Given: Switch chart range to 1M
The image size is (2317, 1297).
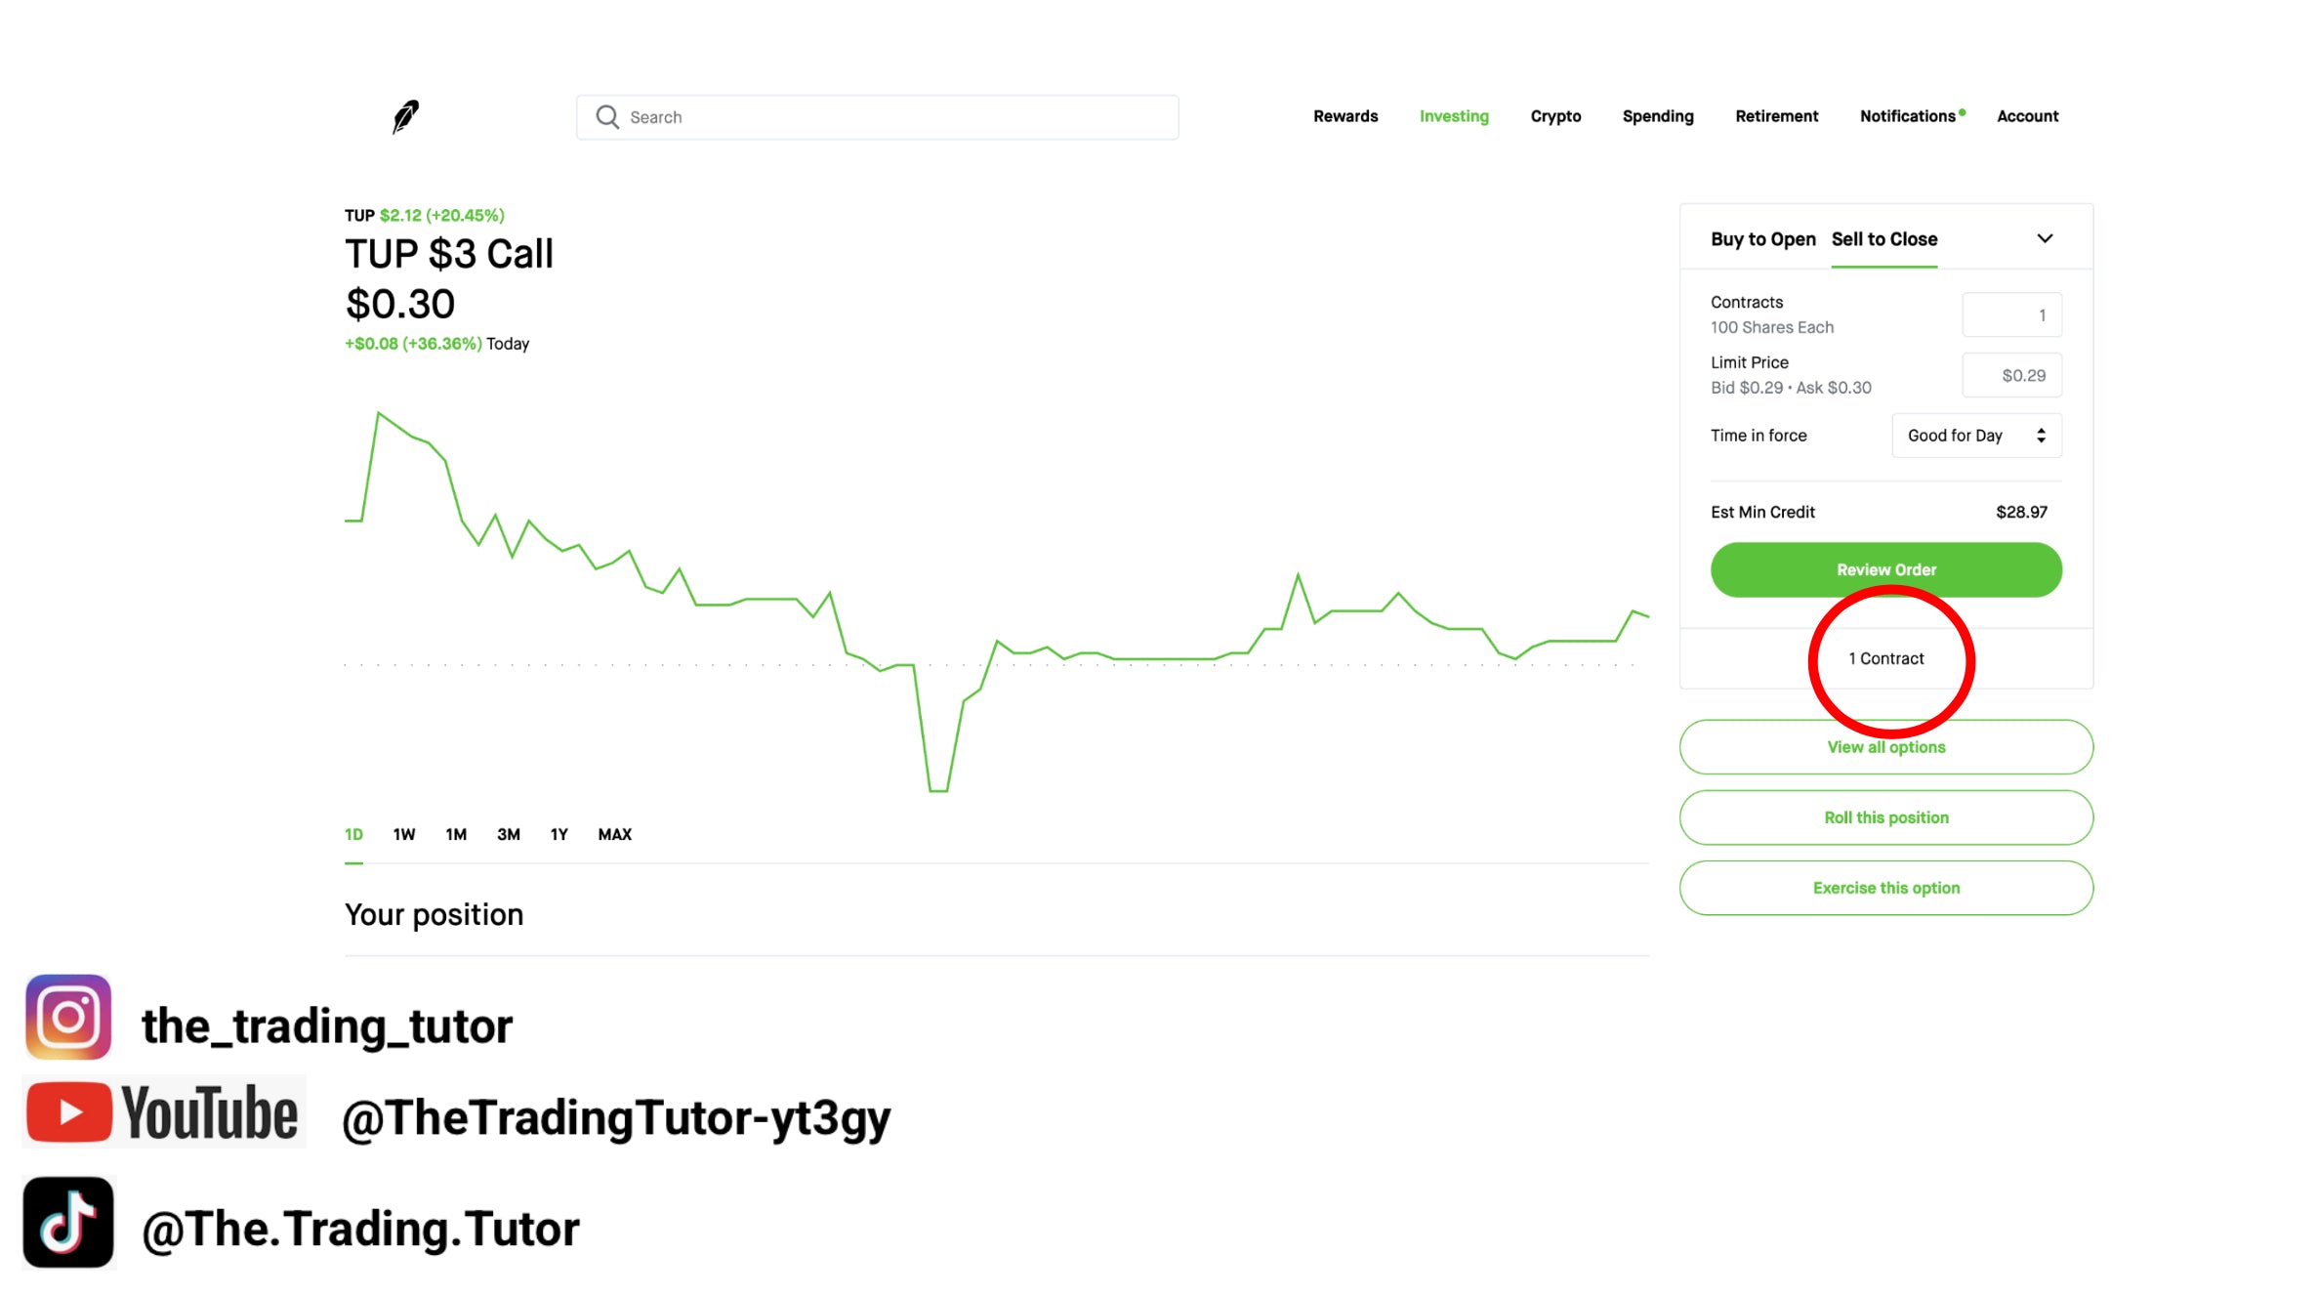Looking at the screenshot, I should (456, 834).
